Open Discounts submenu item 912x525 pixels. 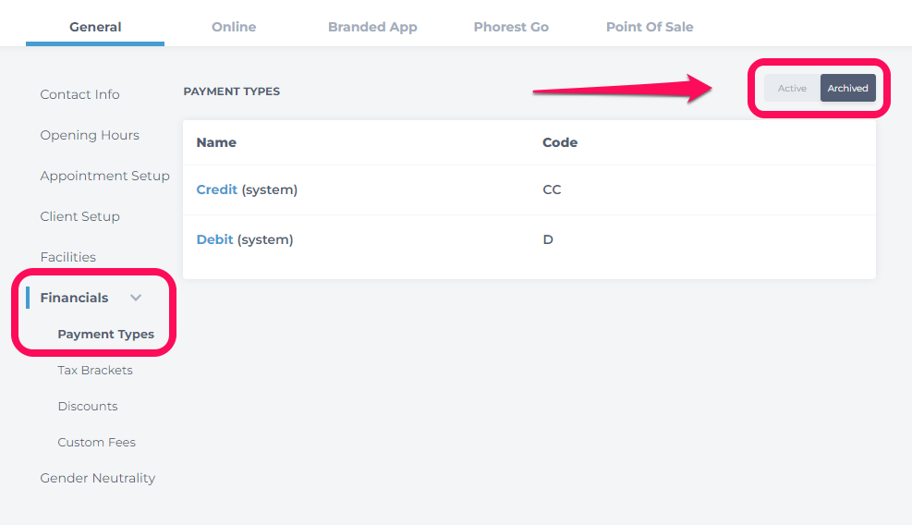click(87, 407)
